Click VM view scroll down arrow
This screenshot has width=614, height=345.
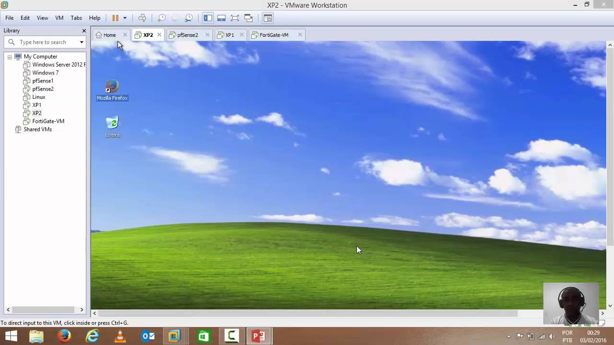[x=610, y=305]
